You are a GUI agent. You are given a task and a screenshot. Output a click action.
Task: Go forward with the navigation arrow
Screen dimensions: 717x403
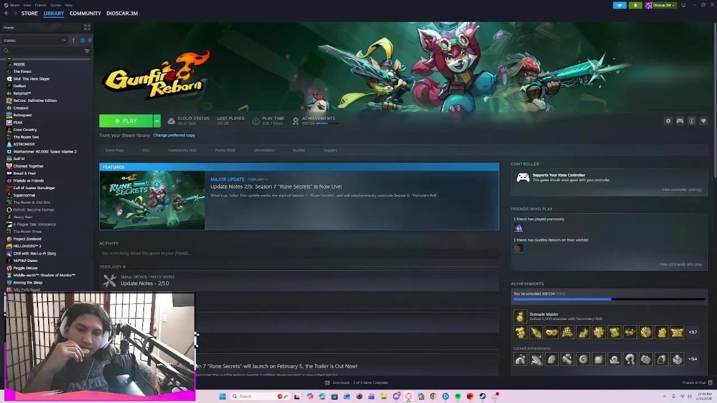tap(15, 13)
